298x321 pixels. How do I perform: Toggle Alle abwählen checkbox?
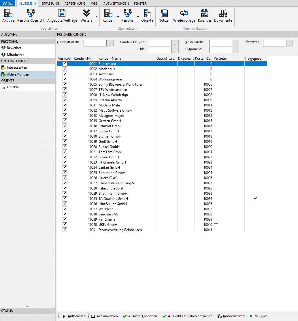(x=93, y=316)
